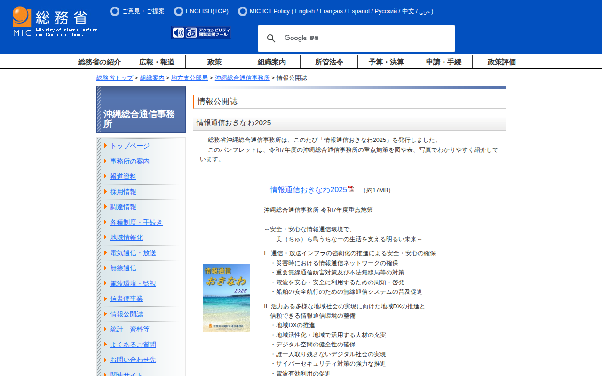
Task: Click the circle bullet next to ENGLISH(TOP)
Action: coord(179,11)
